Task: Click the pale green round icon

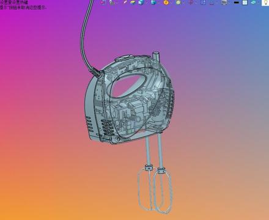Action: pyautogui.click(x=179, y=2)
